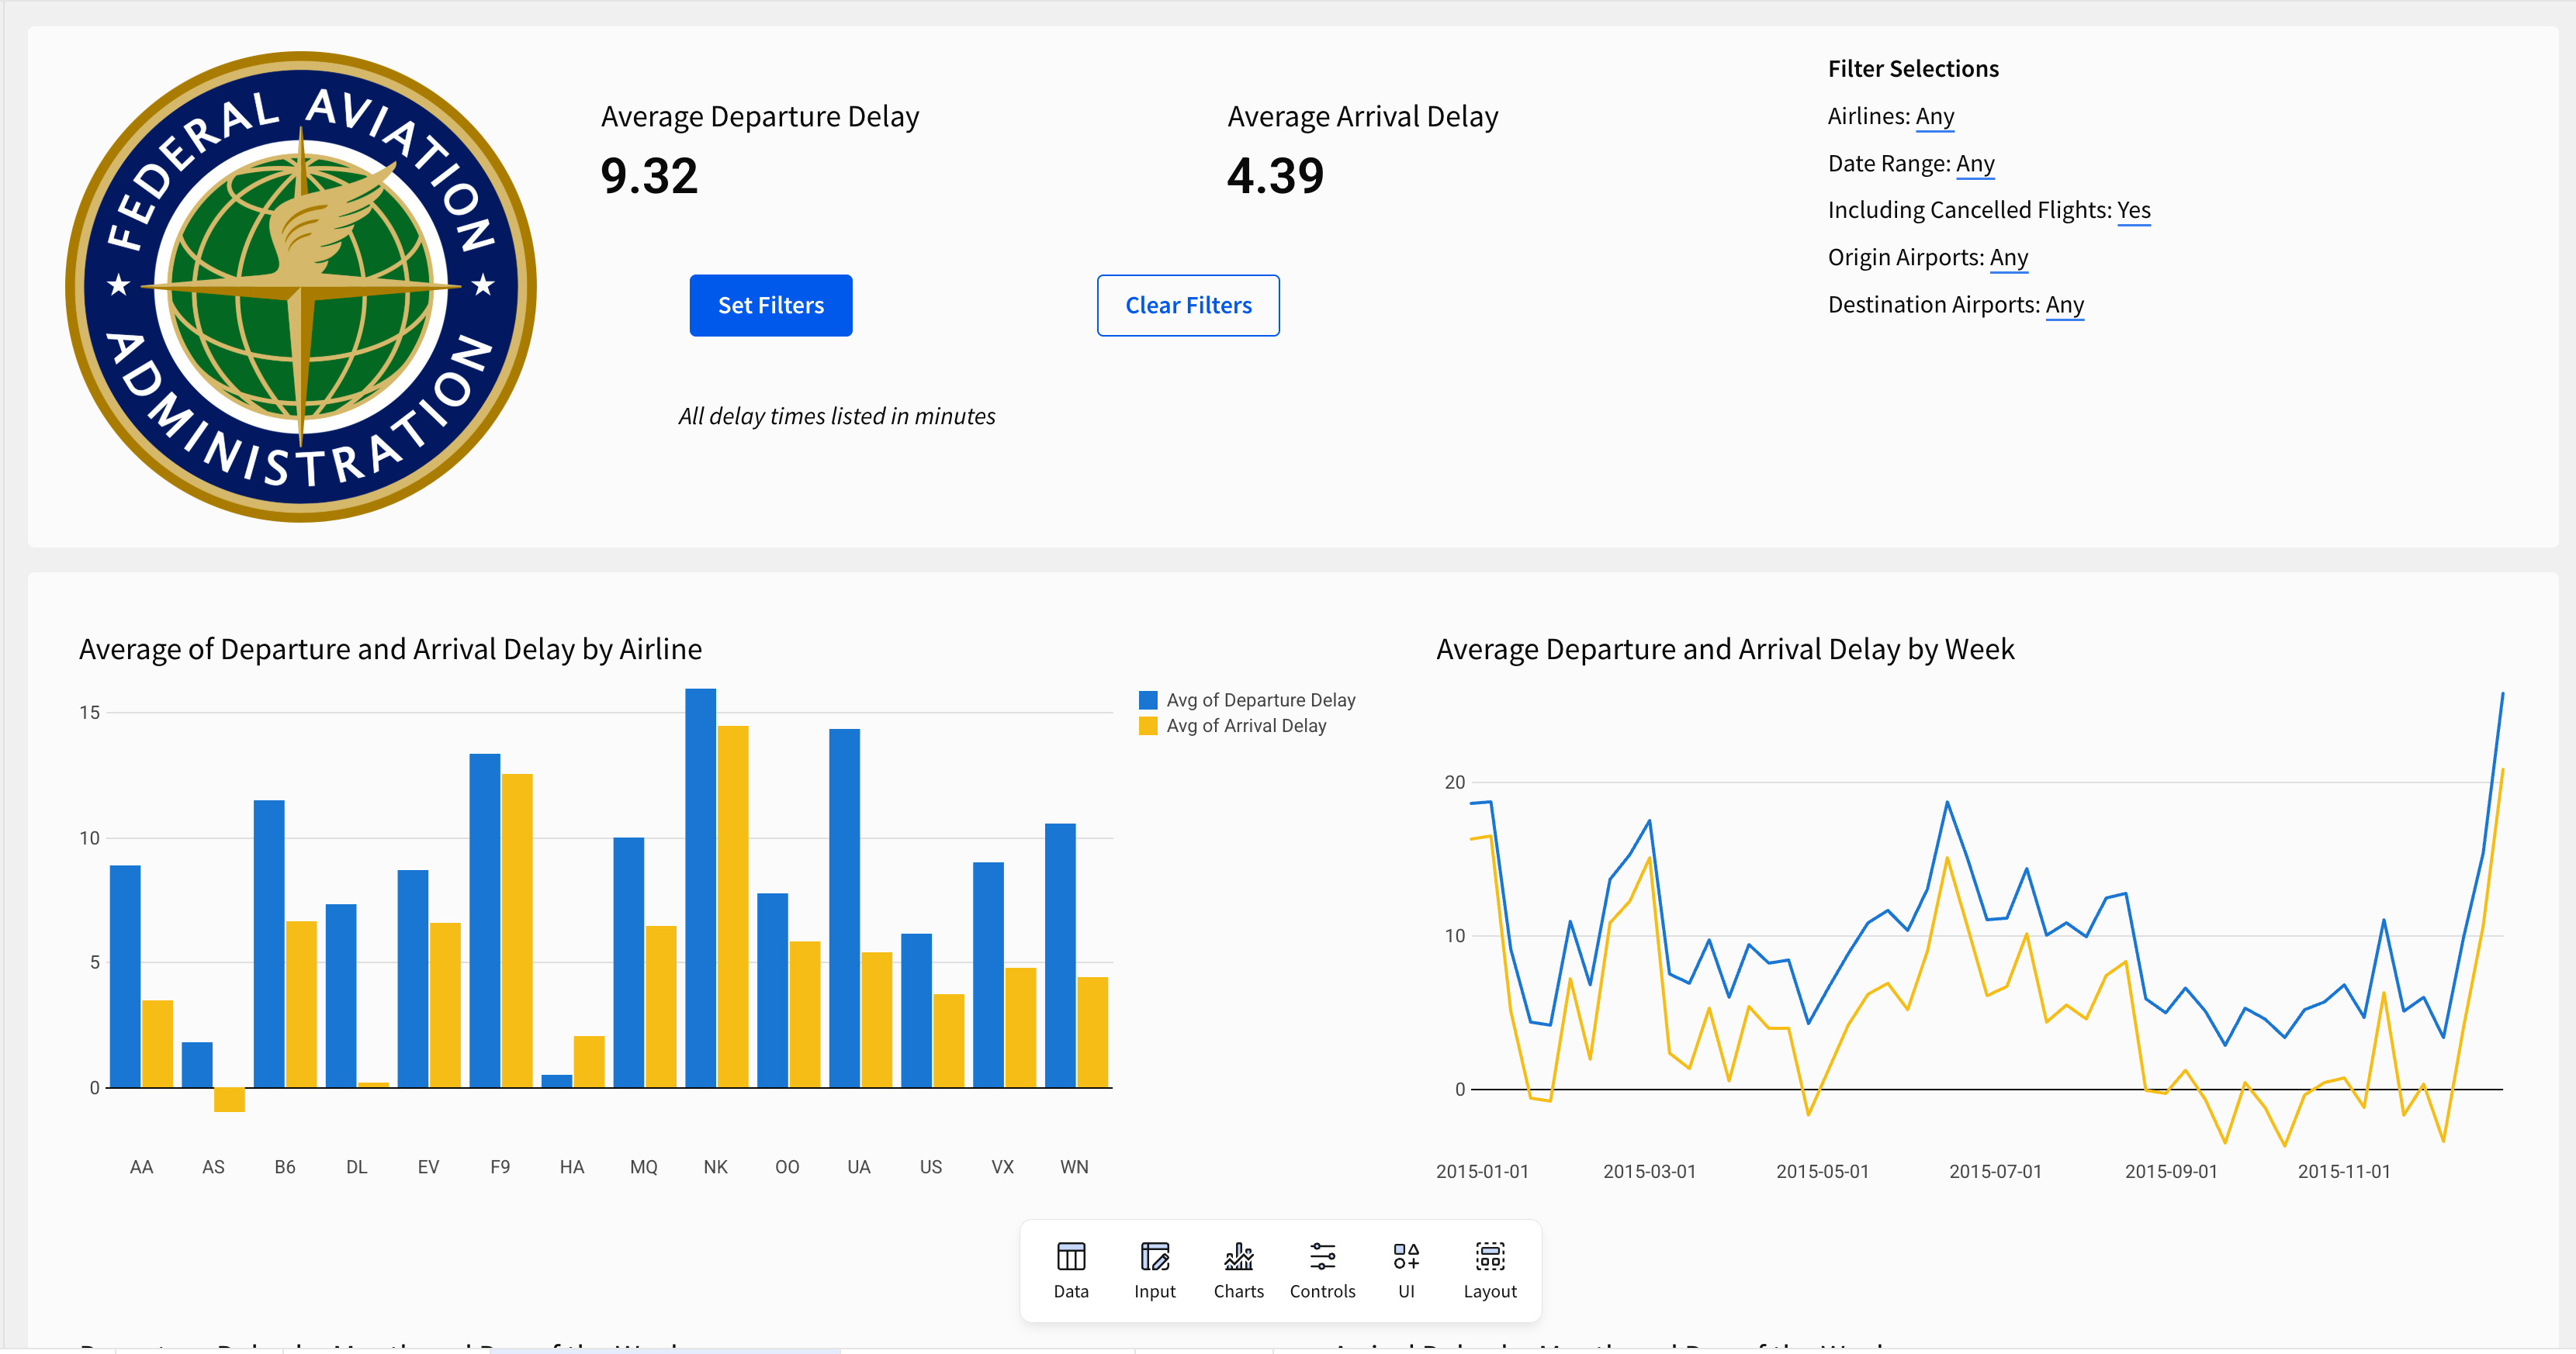Click the Airlines Any filter link
2576x1354 pixels.
[1934, 117]
